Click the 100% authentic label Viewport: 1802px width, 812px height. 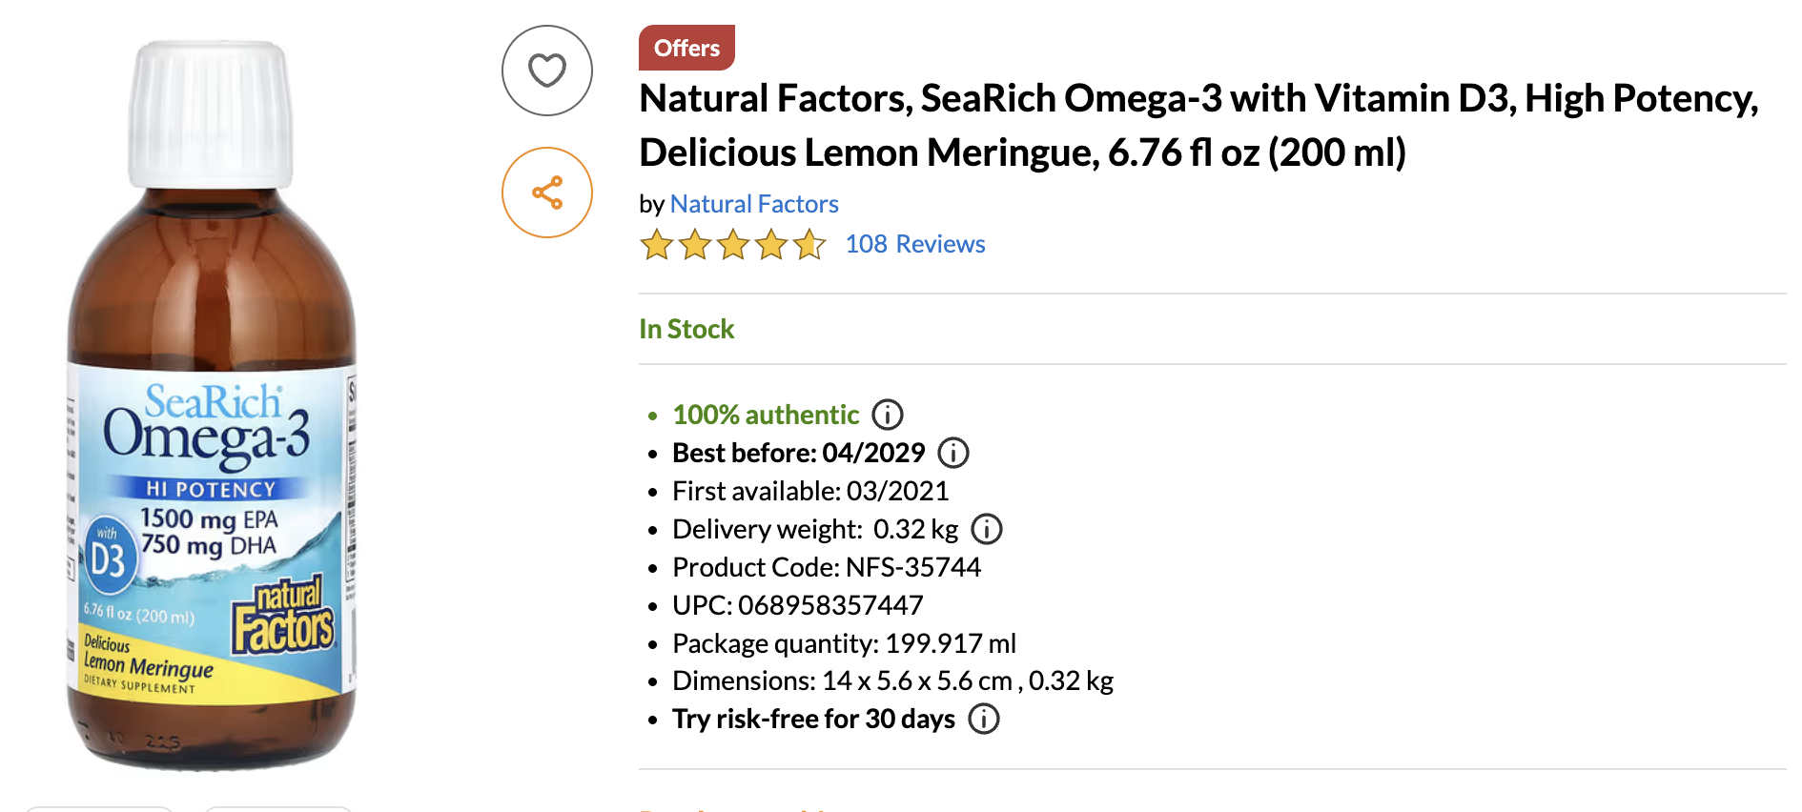point(766,415)
